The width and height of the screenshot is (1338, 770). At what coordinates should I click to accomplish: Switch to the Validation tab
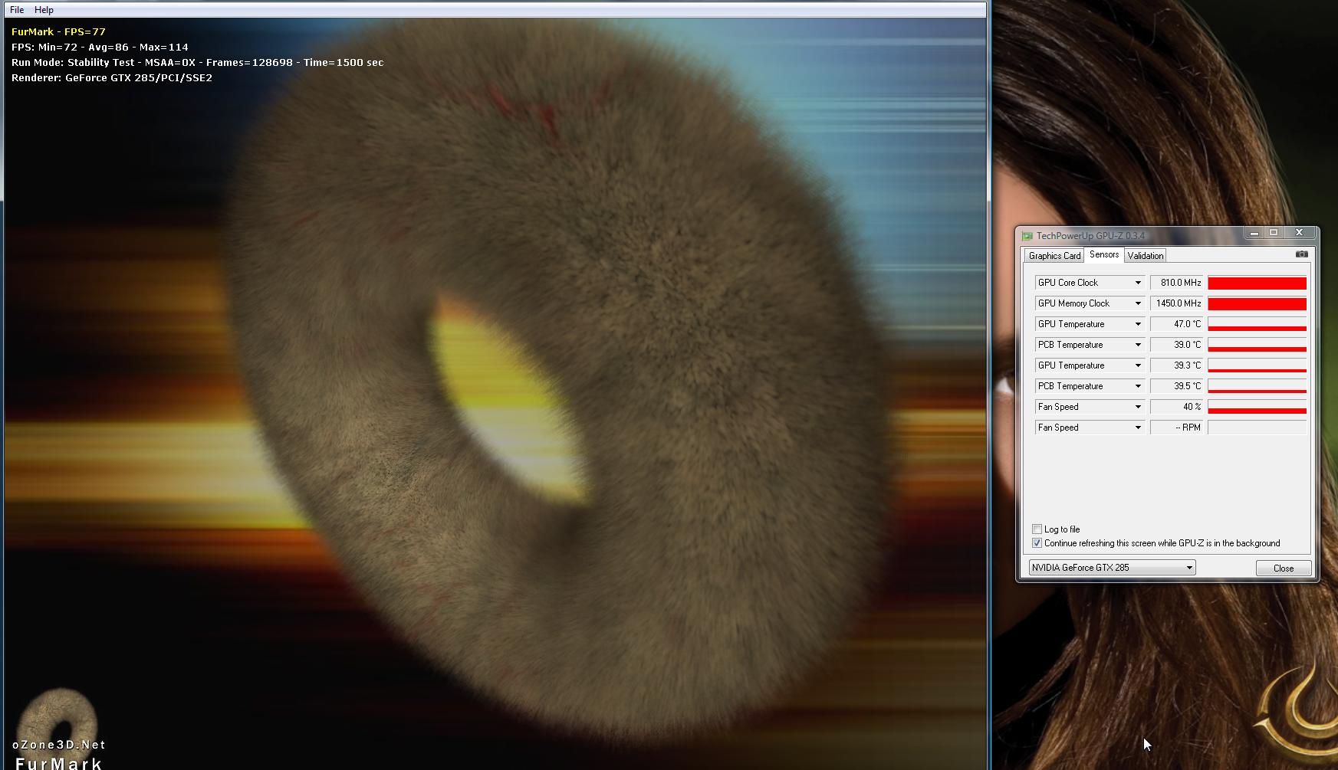1145,256
